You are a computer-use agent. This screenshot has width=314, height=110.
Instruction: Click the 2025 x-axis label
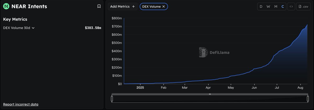(x=140, y=88)
